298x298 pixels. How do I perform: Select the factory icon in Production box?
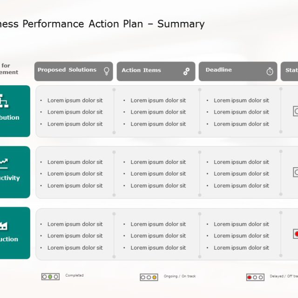click(4, 225)
